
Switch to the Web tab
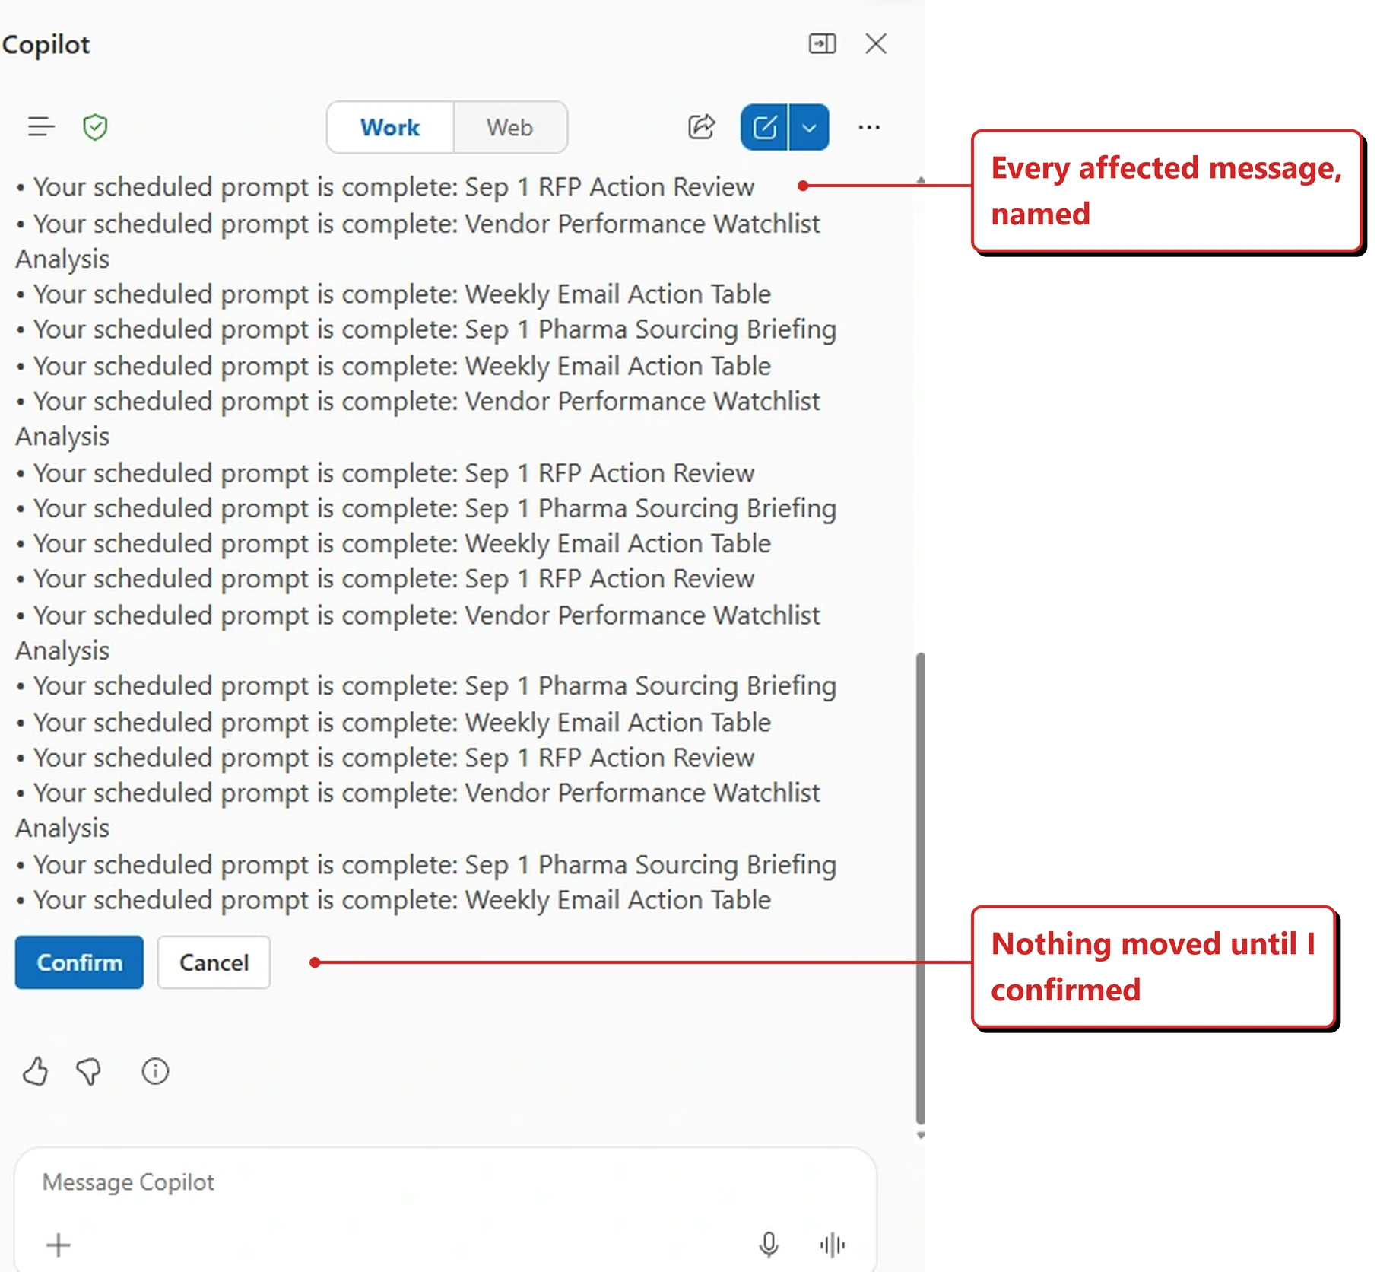[509, 127]
